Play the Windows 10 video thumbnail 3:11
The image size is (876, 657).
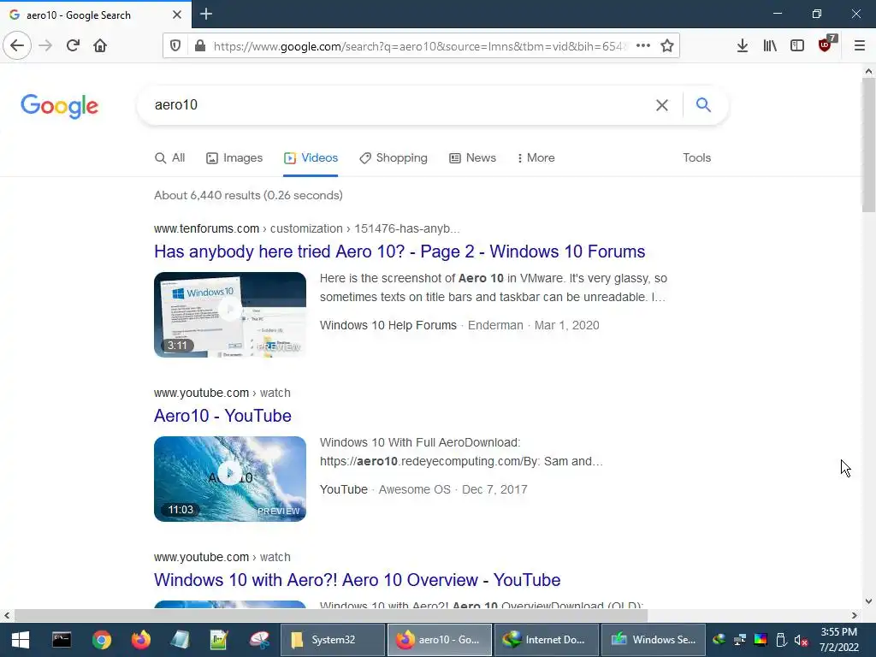tap(230, 315)
